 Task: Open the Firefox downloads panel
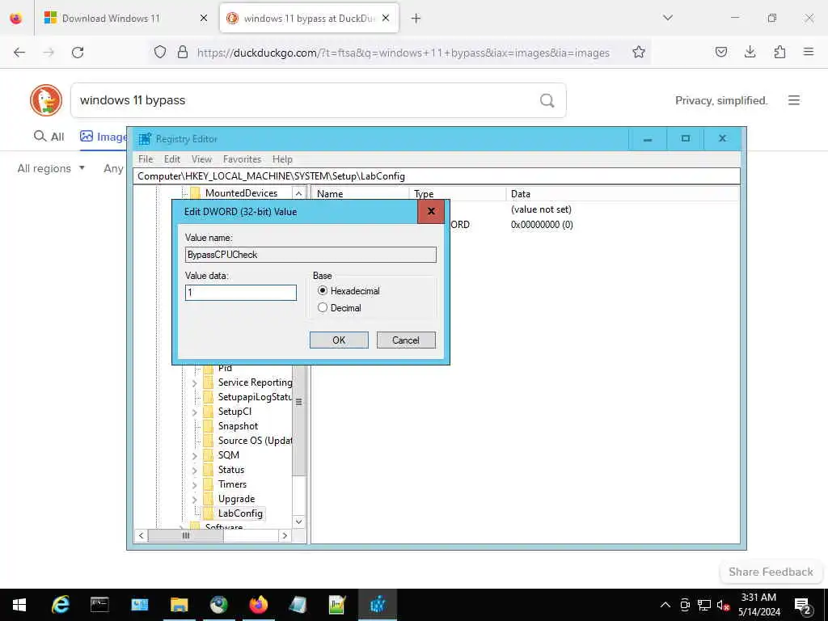[750, 52]
